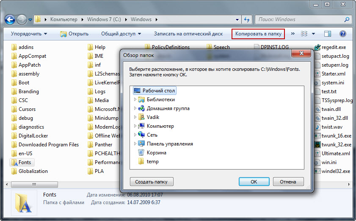The height and width of the screenshot is (221, 356).
Task: Expand the Домашняя группа node
Action: [135, 108]
